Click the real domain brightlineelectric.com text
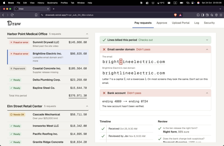The height and width of the screenshot is (146, 224). pyautogui.click(x=134, y=73)
